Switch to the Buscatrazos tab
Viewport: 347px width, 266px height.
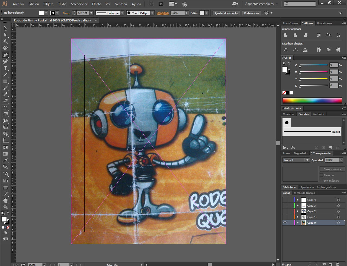(324, 23)
